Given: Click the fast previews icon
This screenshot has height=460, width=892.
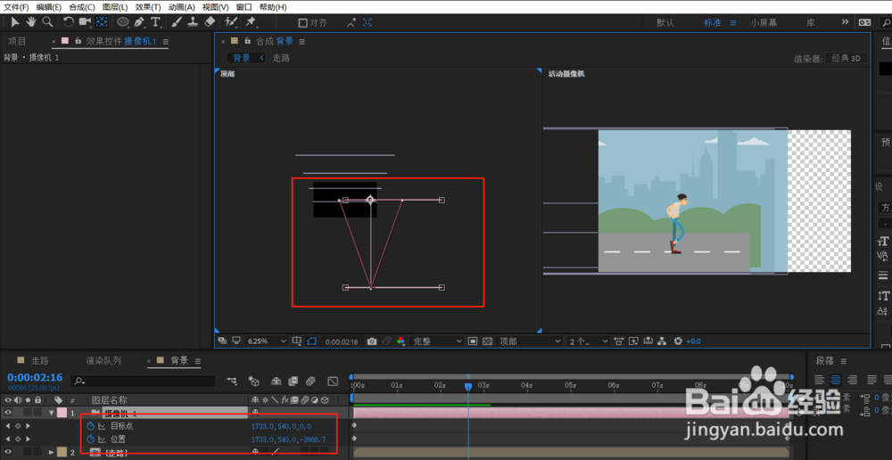Looking at the screenshot, I should pos(633,341).
